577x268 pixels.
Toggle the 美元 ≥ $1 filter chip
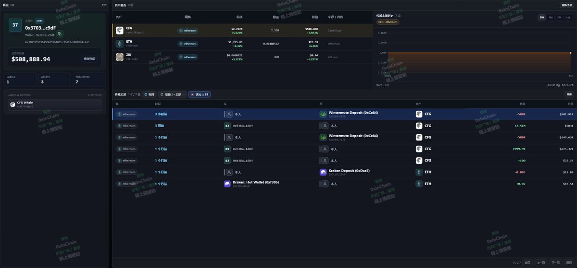(200, 94)
